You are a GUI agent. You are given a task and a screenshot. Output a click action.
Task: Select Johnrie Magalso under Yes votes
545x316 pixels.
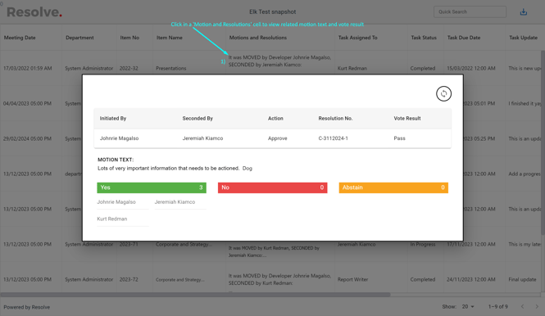[116, 202]
